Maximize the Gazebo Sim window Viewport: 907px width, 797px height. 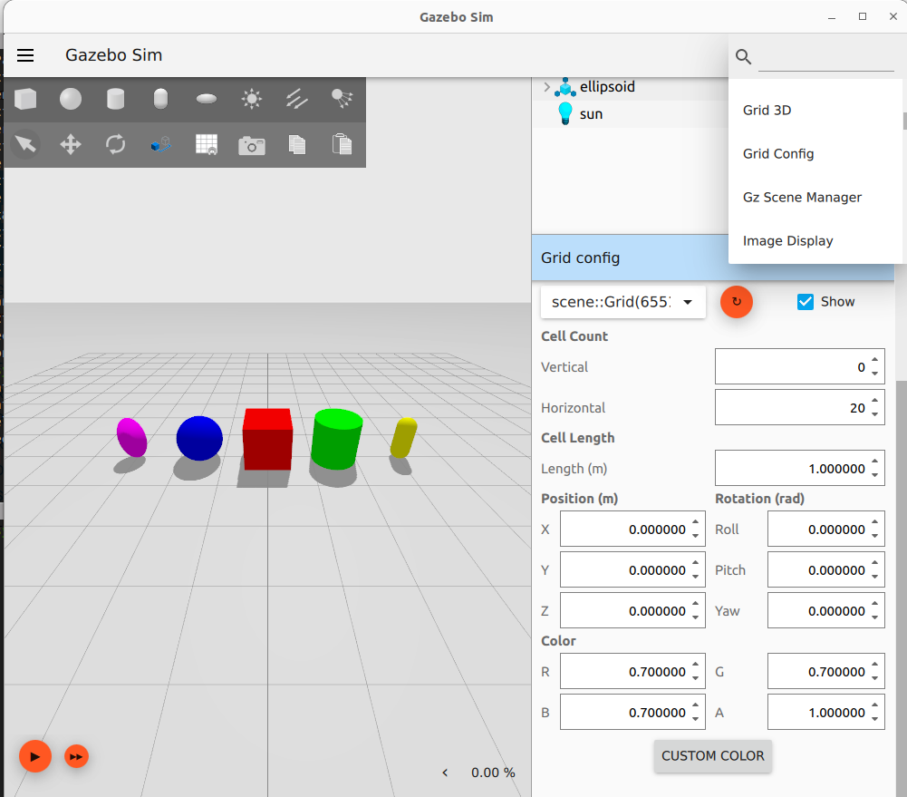coord(863,17)
